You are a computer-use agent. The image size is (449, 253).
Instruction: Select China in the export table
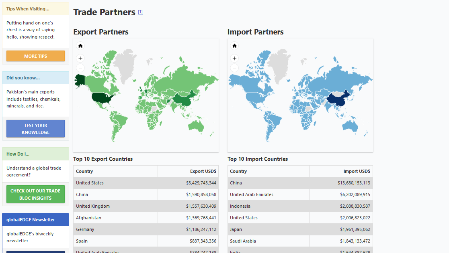point(82,195)
